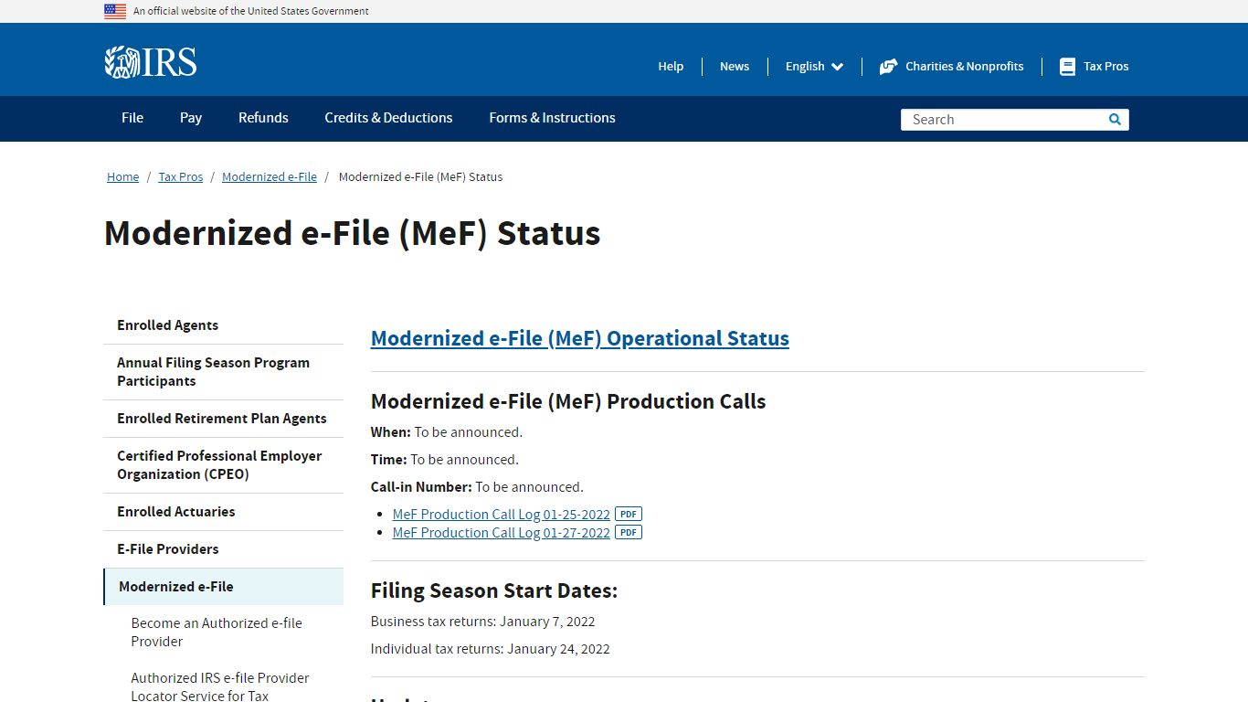This screenshot has height=702, width=1248.
Task: Expand the English language chevron
Action: point(837,67)
